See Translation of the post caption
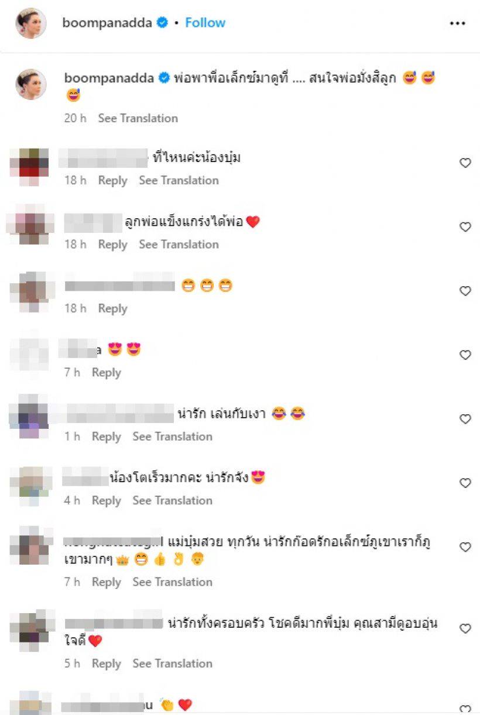 click(138, 118)
